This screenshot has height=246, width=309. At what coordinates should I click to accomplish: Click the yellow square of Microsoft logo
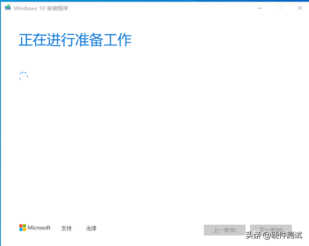tap(24, 229)
